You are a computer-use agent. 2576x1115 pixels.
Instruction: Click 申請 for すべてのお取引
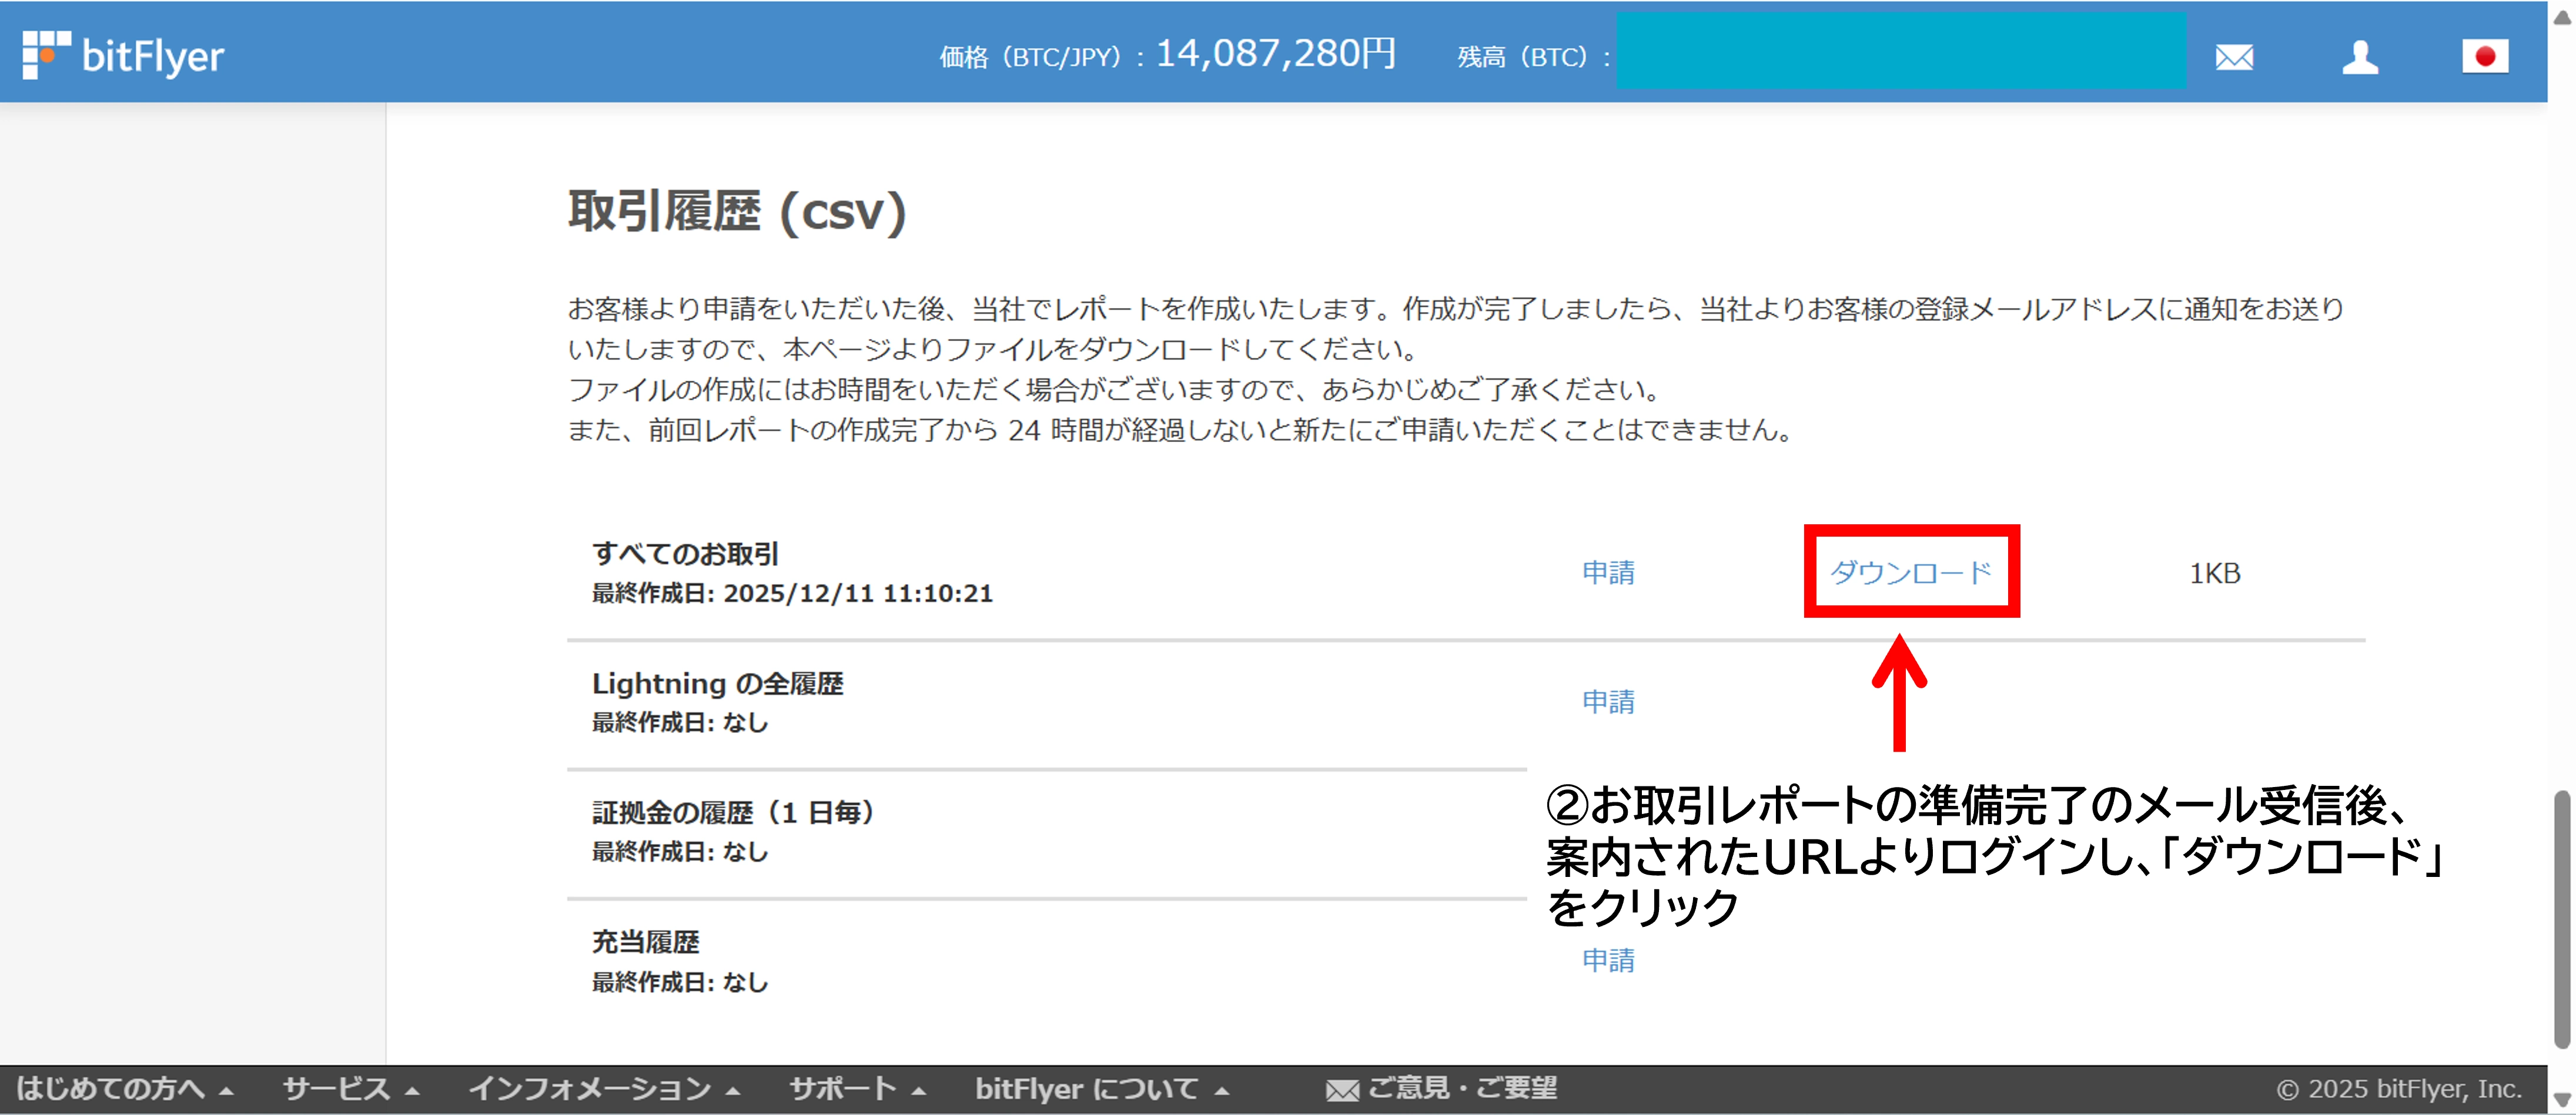1609,572
